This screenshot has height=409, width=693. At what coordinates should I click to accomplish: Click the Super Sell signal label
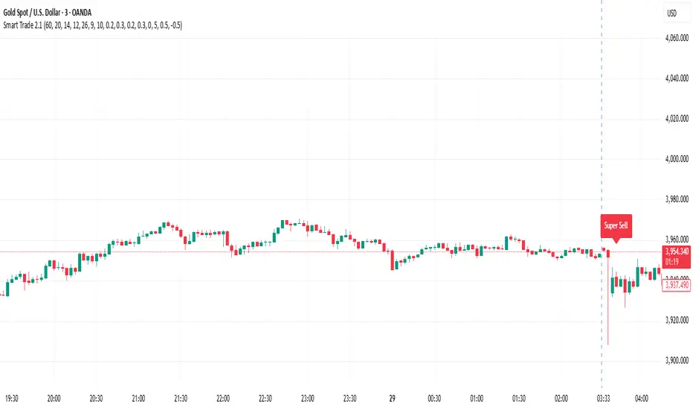616,225
